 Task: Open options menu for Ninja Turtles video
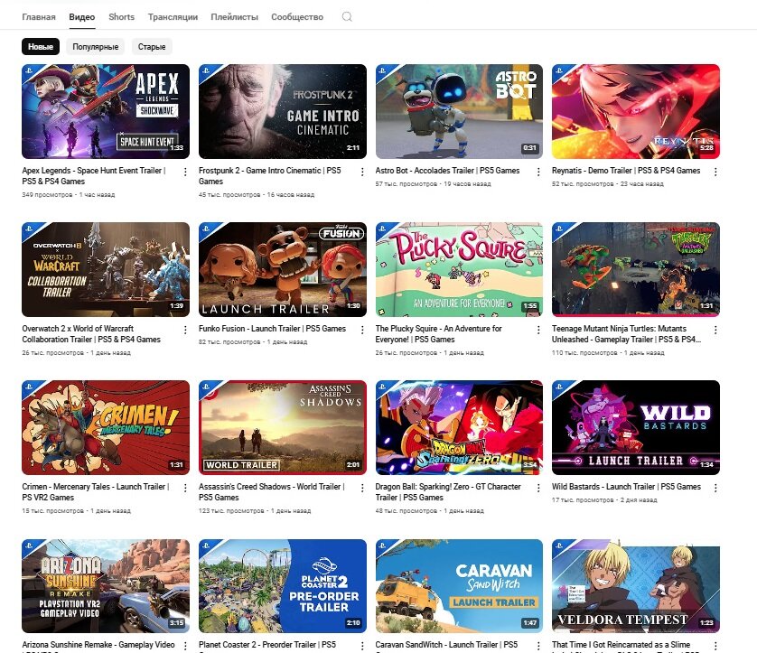click(715, 330)
